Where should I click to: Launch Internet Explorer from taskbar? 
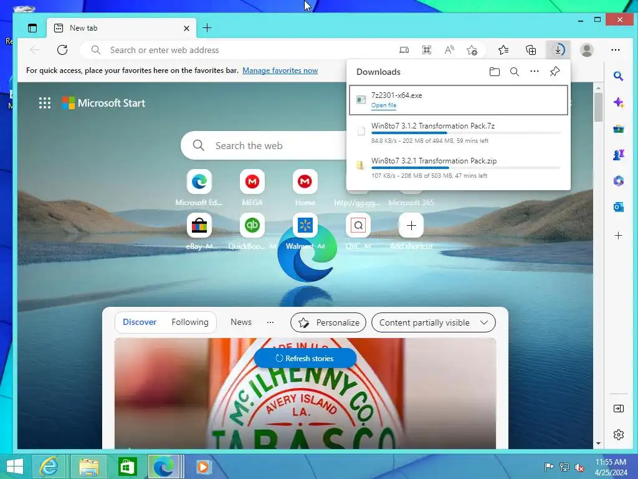tap(49, 467)
